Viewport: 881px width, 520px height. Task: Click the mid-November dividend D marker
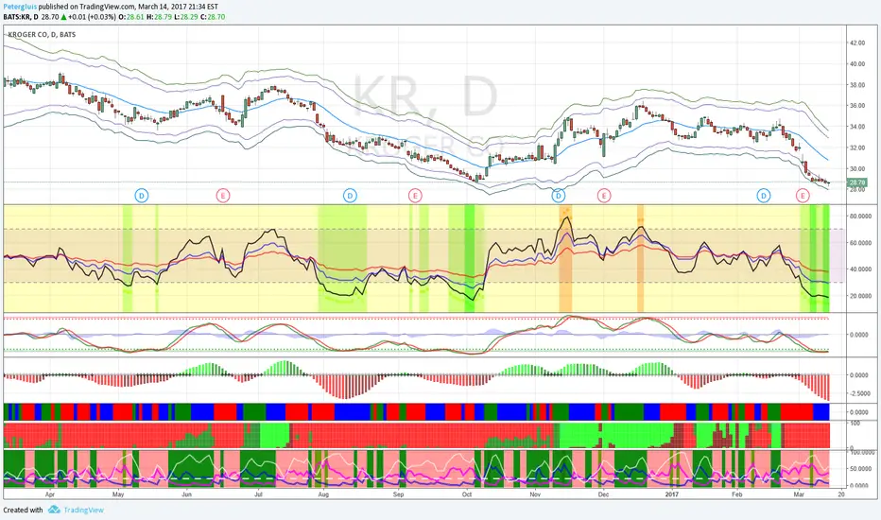(558, 196)
